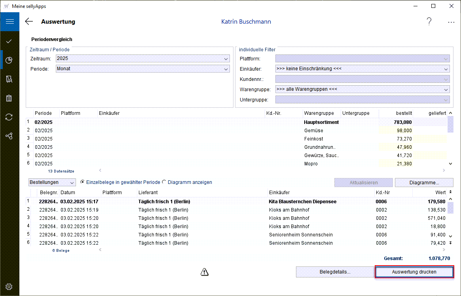
Task: Click the warning triangle icon
Action: pyautogui.click(x=205, y=272)
